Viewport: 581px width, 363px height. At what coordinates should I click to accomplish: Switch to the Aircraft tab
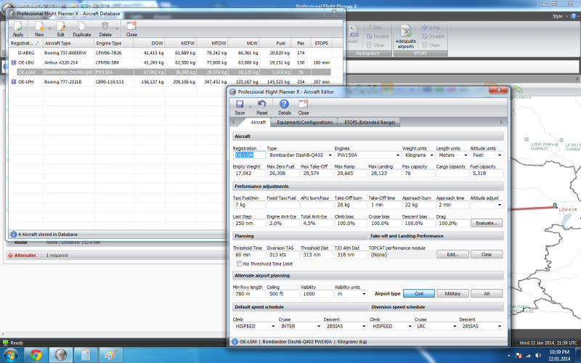click(258, 122)
